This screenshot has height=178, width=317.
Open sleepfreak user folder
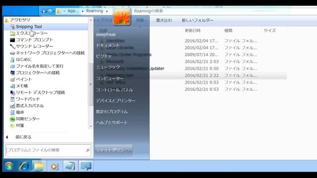point(106,35)
